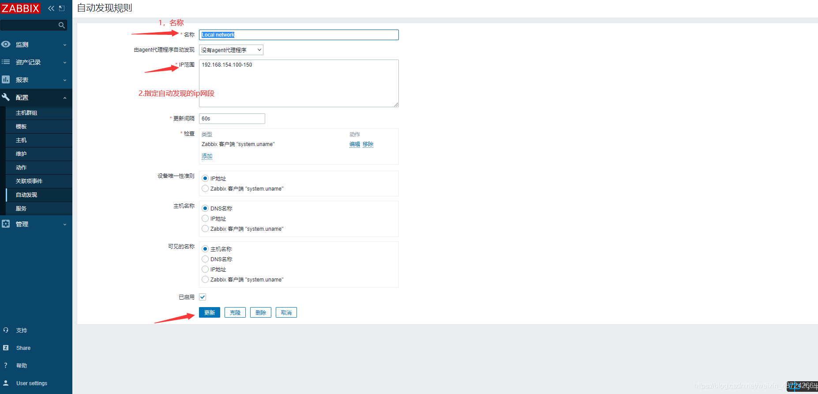Viewport: 818px width, 394px height.
Task: Open 自动发现 in sidebar
Action: point(39,195)
